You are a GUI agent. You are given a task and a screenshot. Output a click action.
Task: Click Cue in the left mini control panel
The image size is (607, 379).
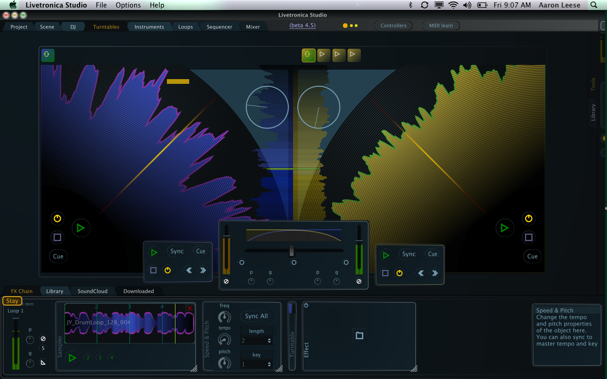click(201, 252)
